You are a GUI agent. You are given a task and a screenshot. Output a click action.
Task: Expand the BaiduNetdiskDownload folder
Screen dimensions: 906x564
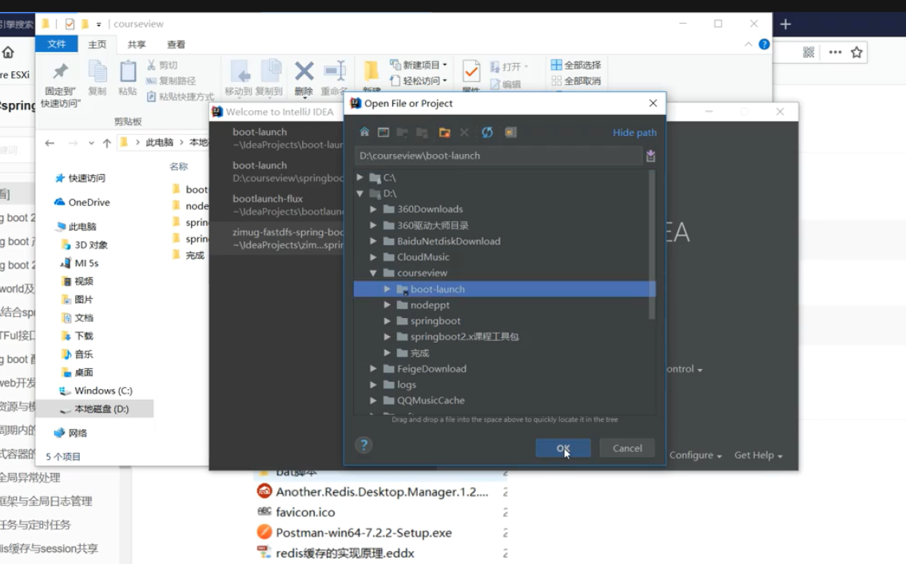pyautogui.click(x=373, y=241)
